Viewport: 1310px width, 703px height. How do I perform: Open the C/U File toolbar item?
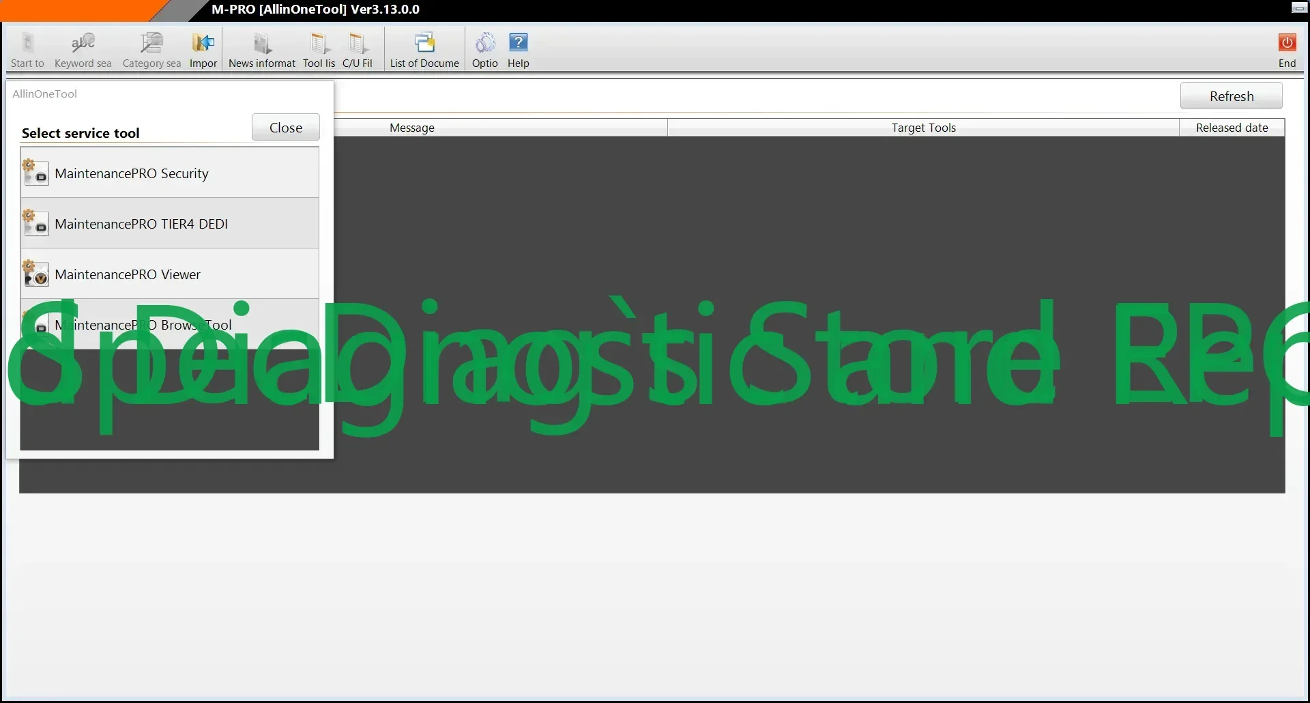pyautogui.click(x=358, y=50)
